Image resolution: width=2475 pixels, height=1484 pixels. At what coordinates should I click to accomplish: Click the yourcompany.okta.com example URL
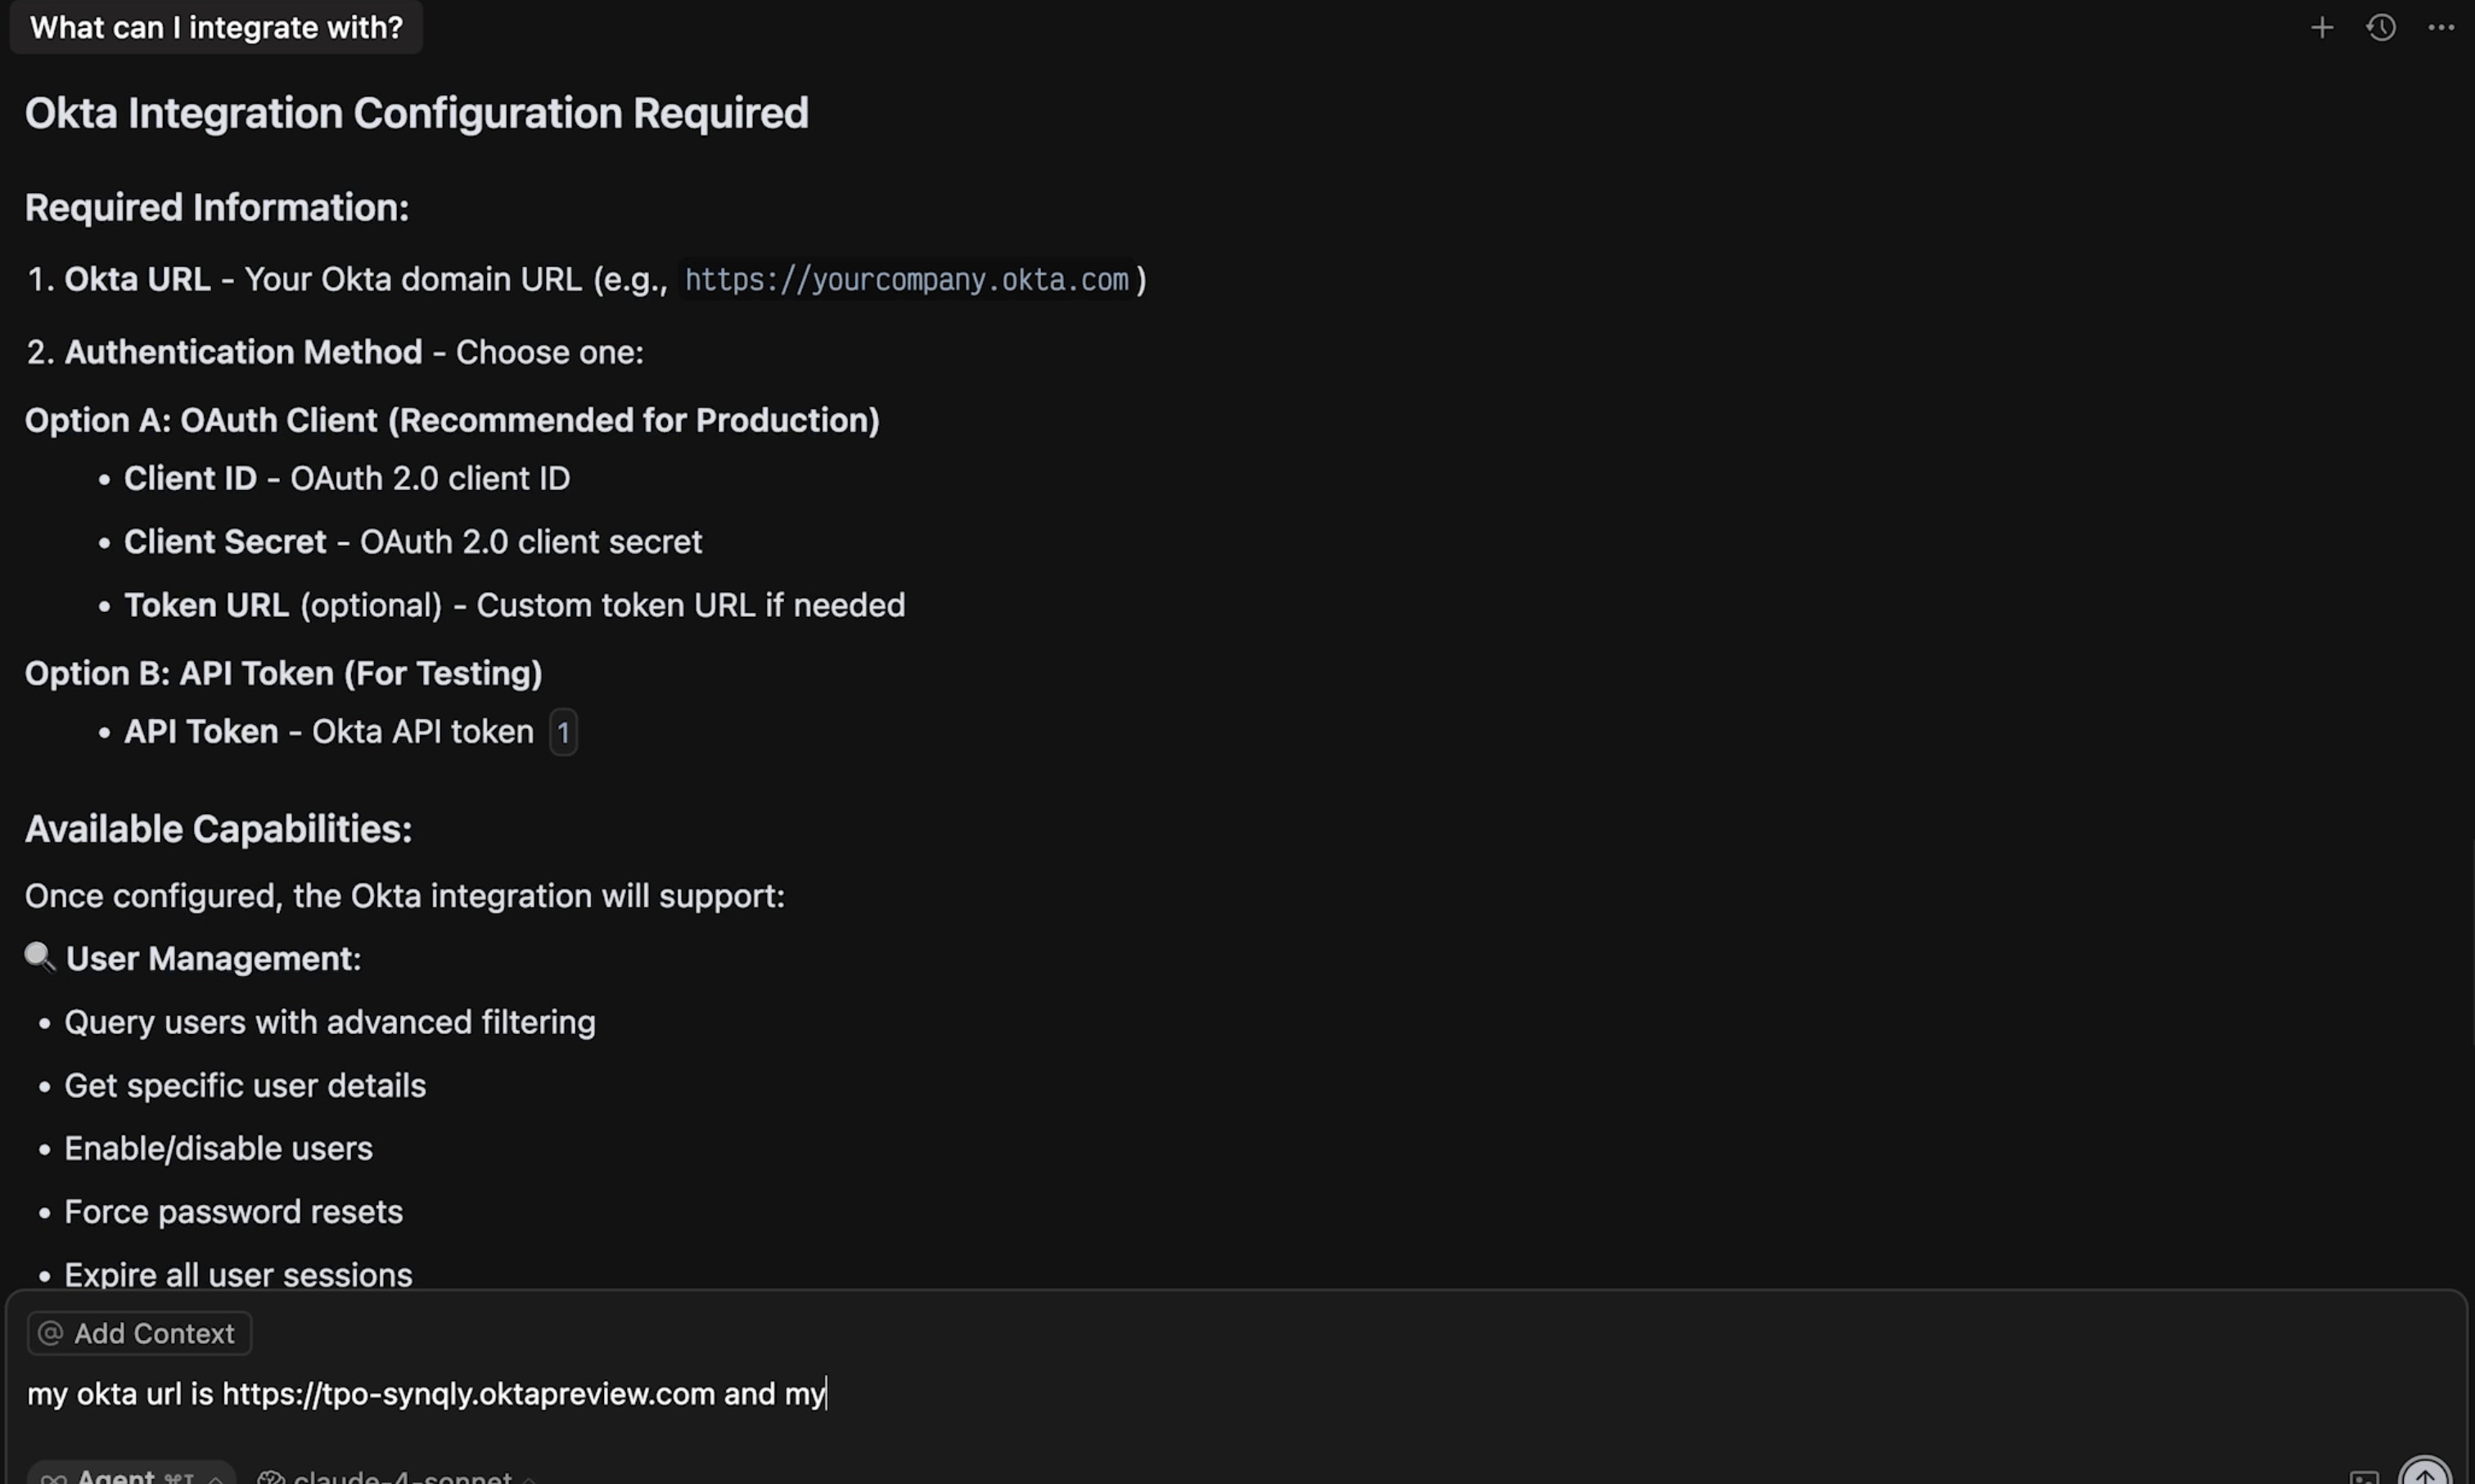[x=906, y=280]
